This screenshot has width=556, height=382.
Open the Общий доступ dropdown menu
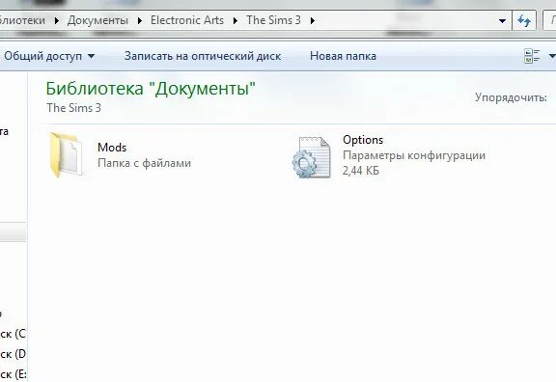point(49,56)
